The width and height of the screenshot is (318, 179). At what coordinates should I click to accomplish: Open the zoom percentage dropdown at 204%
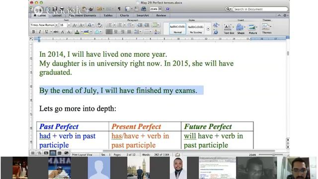(x=160, y=9)
